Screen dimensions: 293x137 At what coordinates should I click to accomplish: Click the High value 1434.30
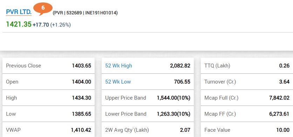pyautogui.click(x=81, y=98)
